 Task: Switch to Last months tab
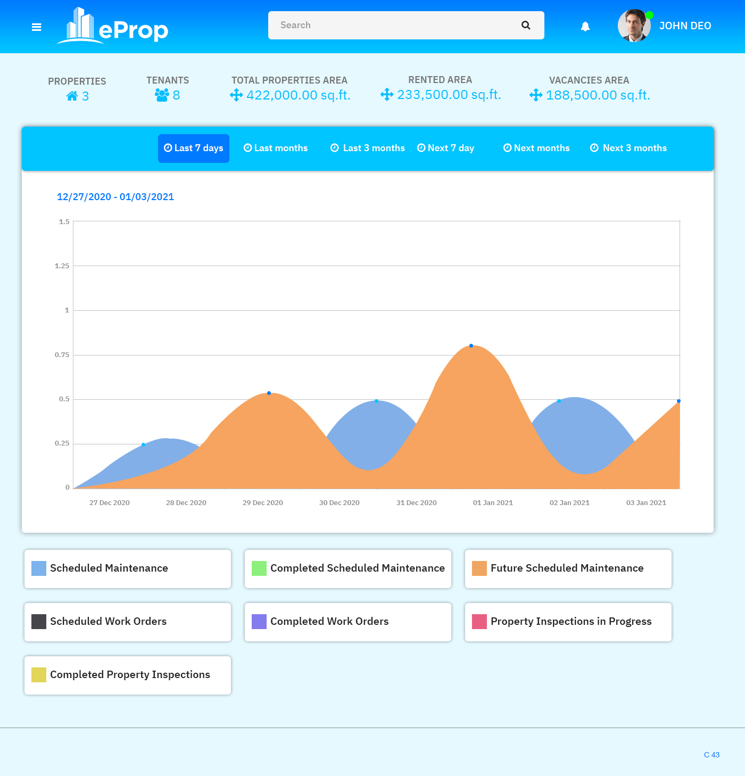coord(276,148)
